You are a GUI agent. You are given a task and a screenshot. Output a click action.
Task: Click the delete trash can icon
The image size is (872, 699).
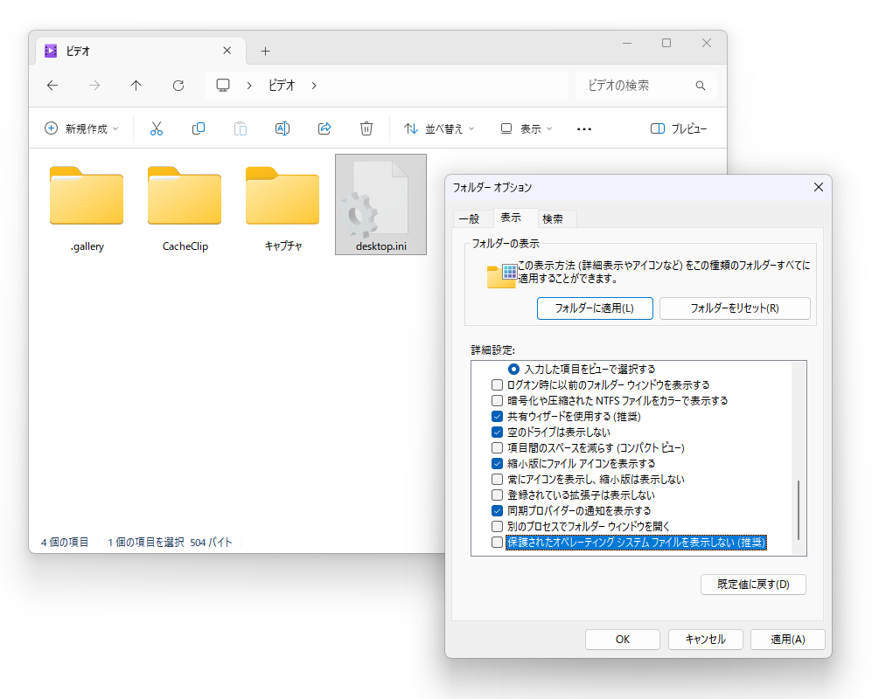pos(366,129)
